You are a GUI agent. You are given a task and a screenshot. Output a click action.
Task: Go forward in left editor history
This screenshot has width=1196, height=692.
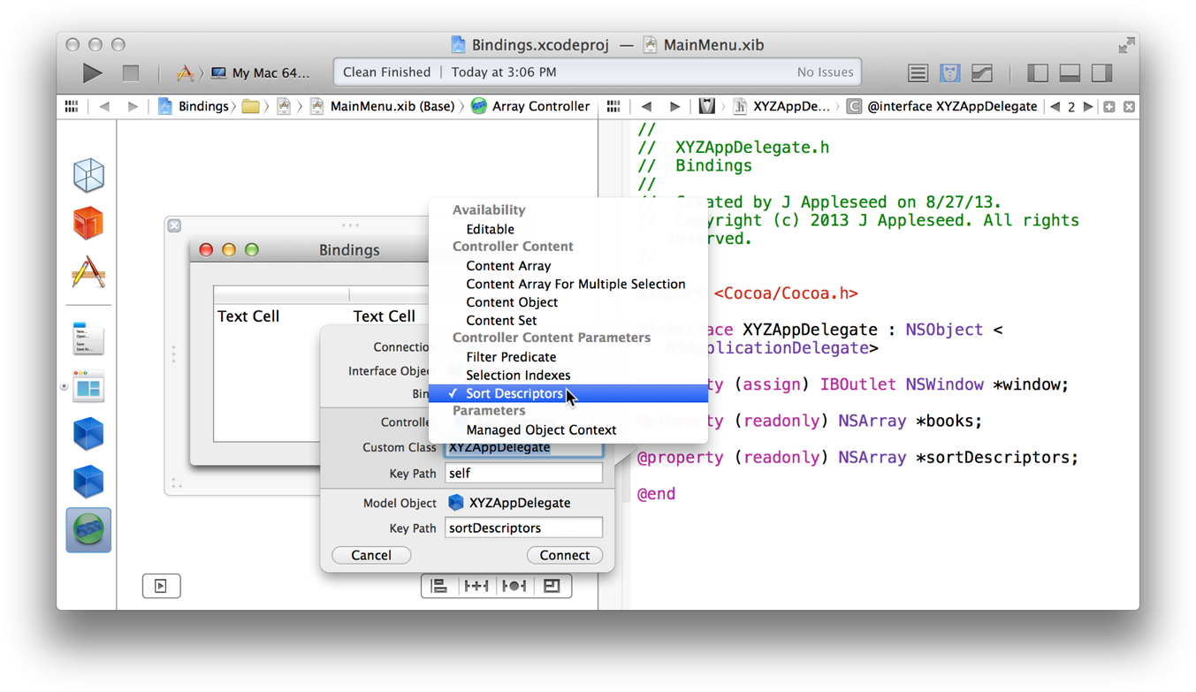point(133,106)
